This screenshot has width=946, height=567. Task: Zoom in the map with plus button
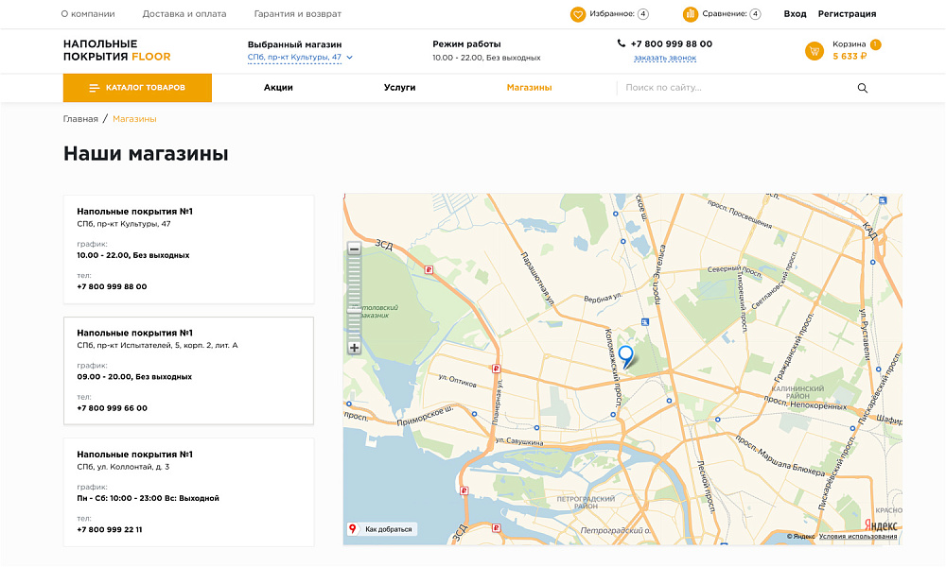coord(355,348)
